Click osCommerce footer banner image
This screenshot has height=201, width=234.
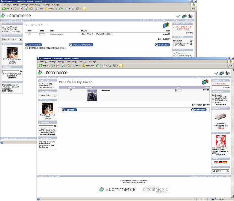134,190
